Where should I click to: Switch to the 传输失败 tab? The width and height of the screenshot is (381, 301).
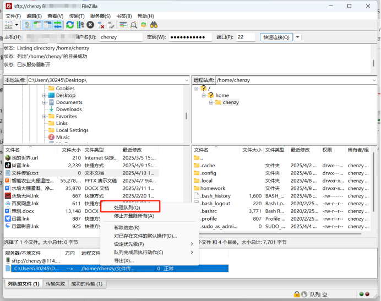point(56,284)
